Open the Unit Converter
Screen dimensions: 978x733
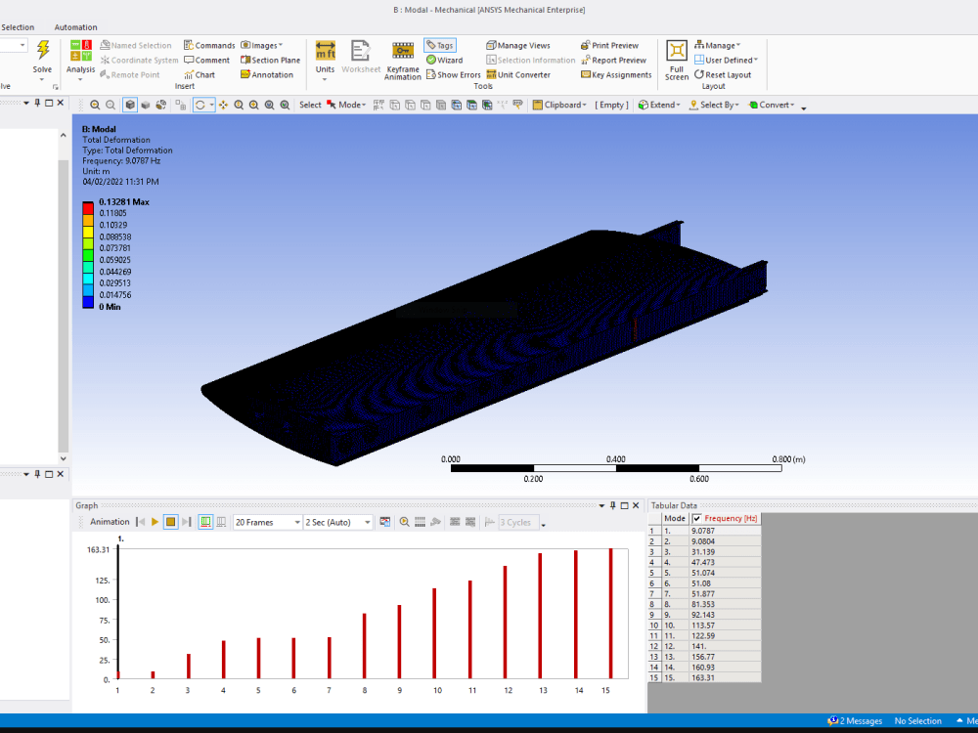(x=518, y=75)
